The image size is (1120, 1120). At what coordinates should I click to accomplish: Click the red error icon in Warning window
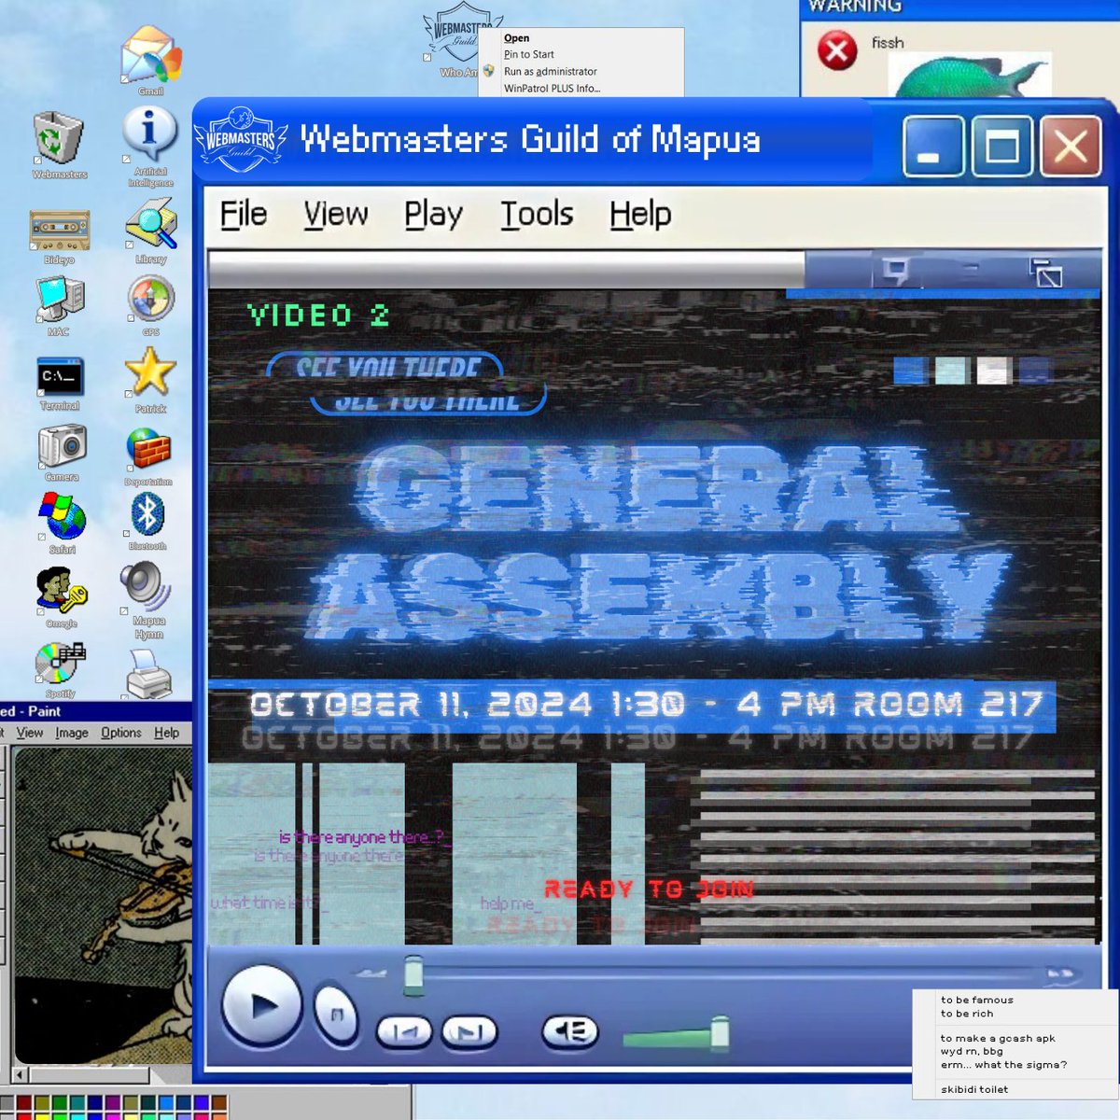coord(837,49)
